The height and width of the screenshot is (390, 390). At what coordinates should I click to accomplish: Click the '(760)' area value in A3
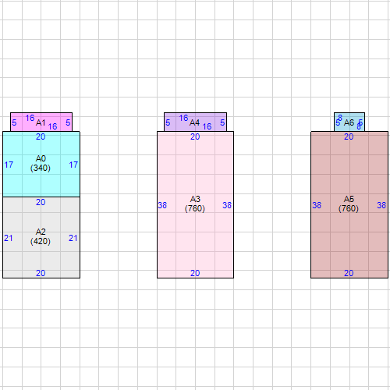click(x=195, y=208)
